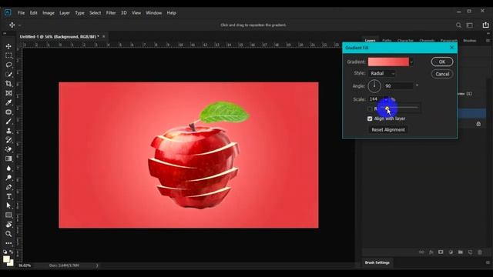Screen dimensions: 493x277
Task: Select the Gradient tool
Action: (8, 159)
